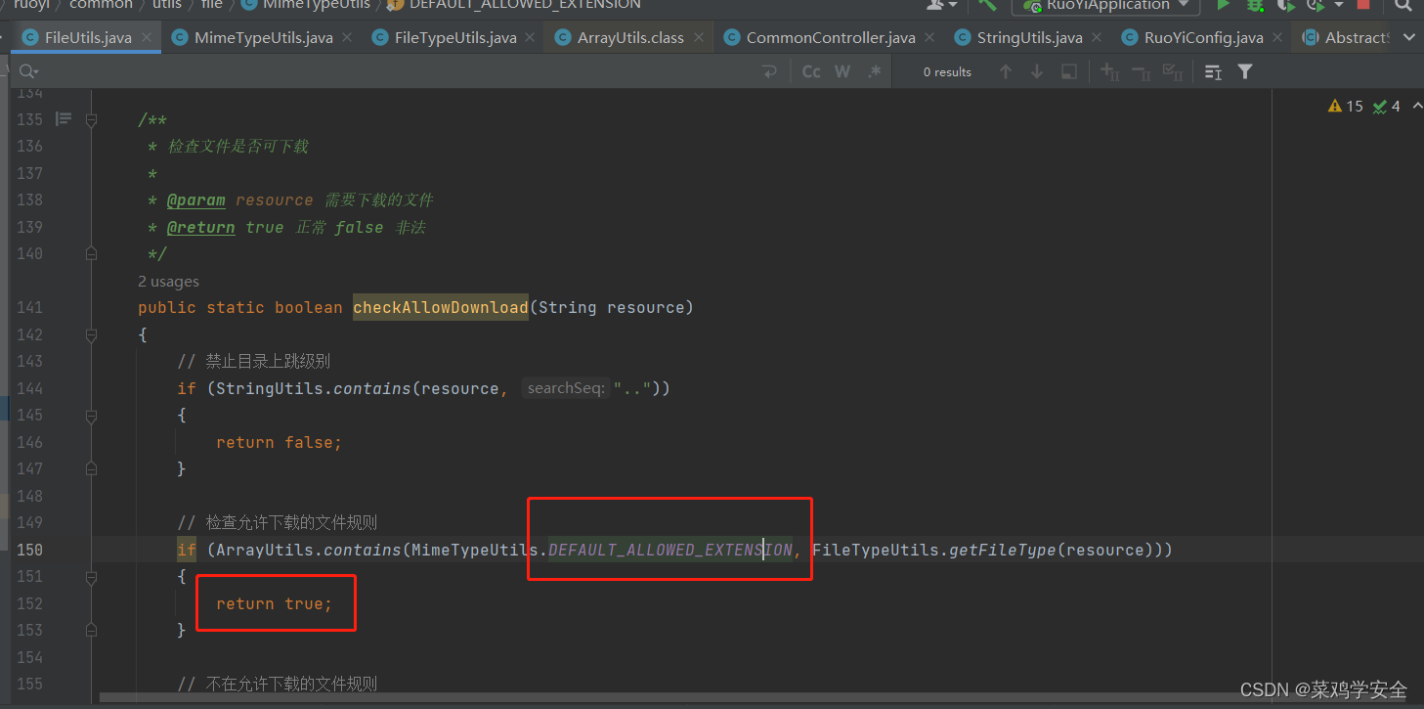Open the RuoYiApplication run configuration dropdown
This screenshot has height=709, width=1424.
tap(1105, 5)
